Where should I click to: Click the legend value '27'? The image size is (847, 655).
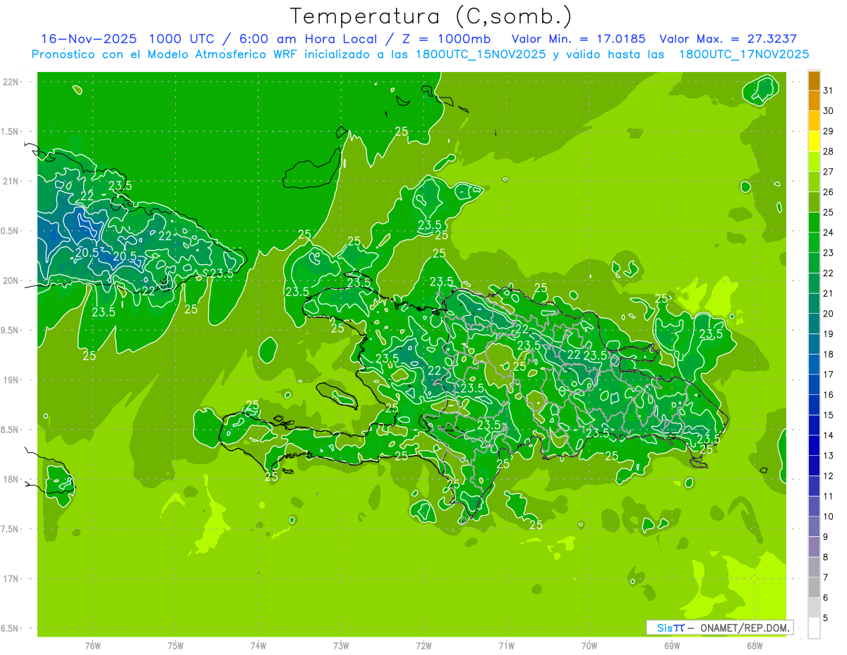(829, 172)
